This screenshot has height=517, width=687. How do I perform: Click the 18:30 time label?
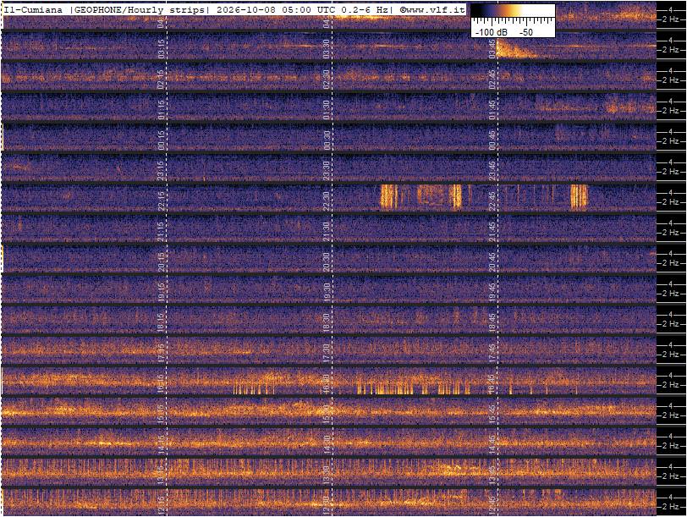point(326,323)
